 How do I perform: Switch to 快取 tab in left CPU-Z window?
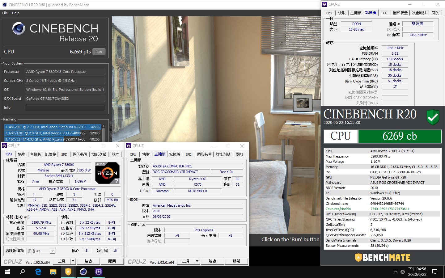click(x=22, y=154)
